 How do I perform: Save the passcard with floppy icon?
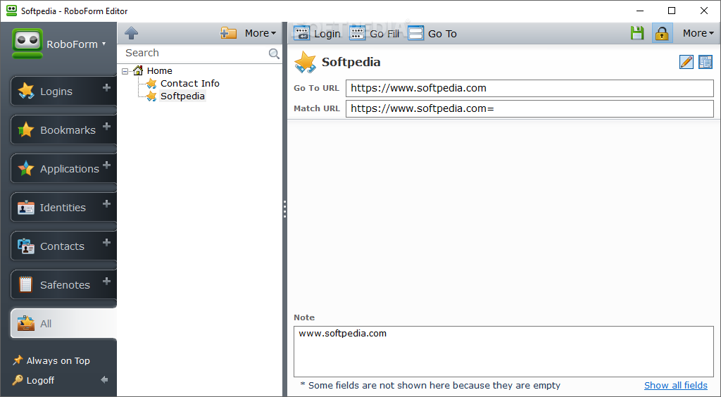tap(637, 33)
